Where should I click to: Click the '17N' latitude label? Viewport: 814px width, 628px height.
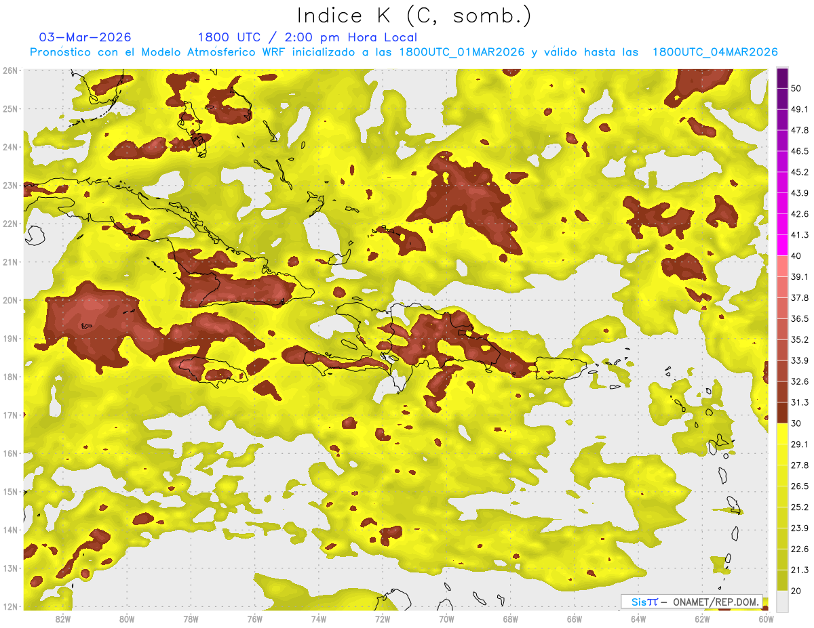tap(10, 415)
